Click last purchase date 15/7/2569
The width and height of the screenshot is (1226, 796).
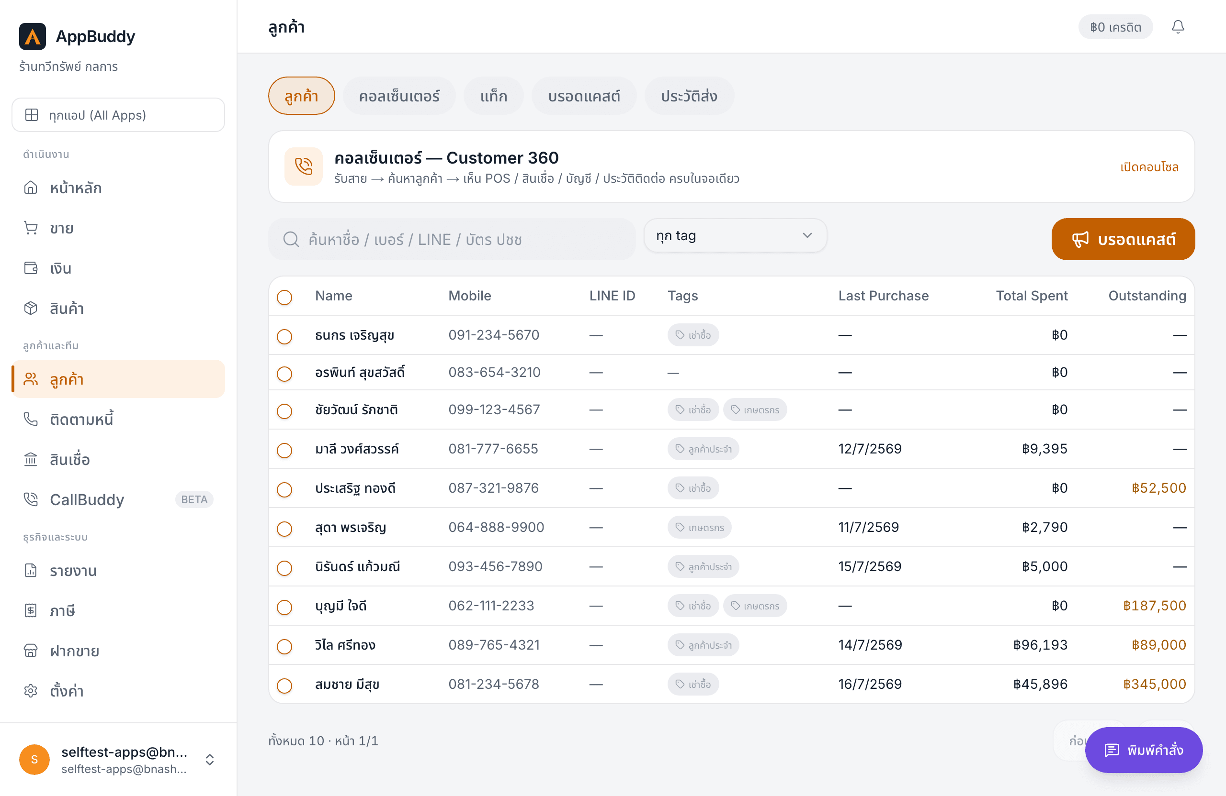(870, 566)
